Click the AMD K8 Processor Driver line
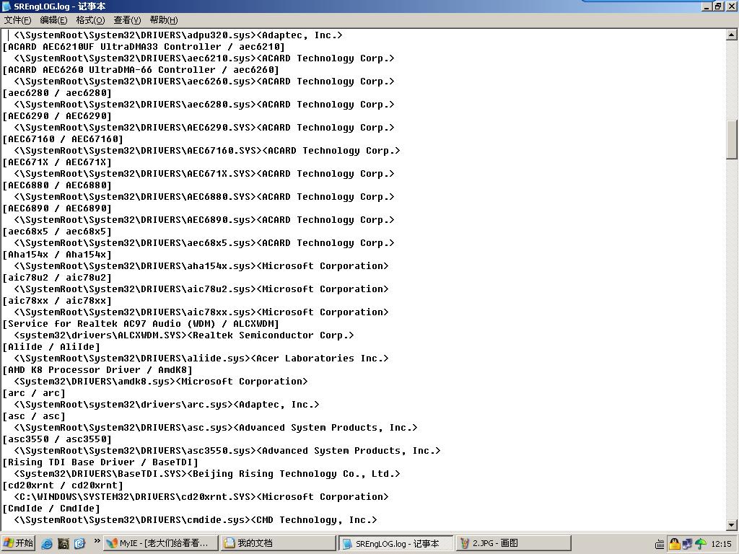Screen dimensions: 739x554 [97, 370]
